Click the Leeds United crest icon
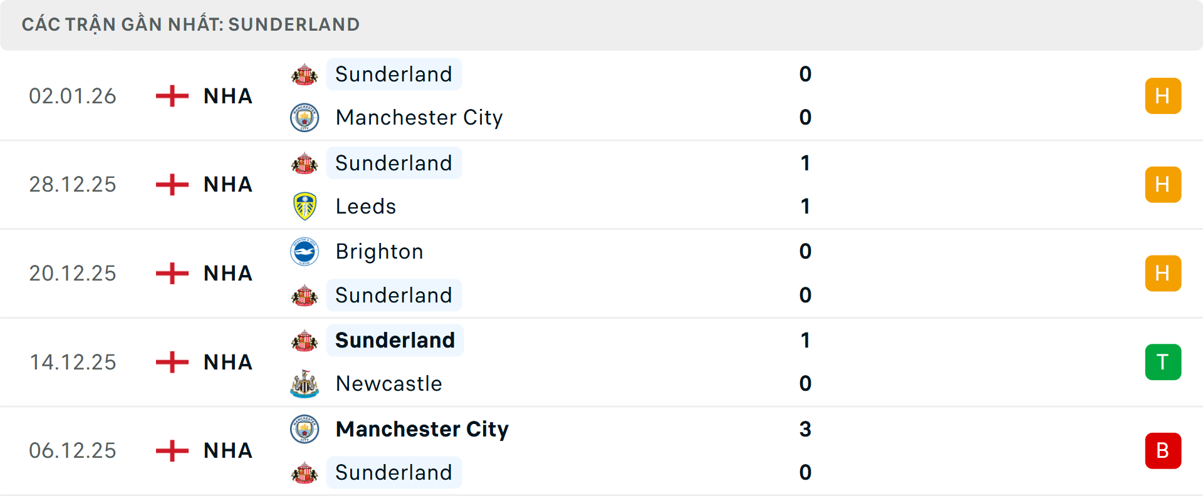This screenshot has width=1203, height=496. [305, 206]
